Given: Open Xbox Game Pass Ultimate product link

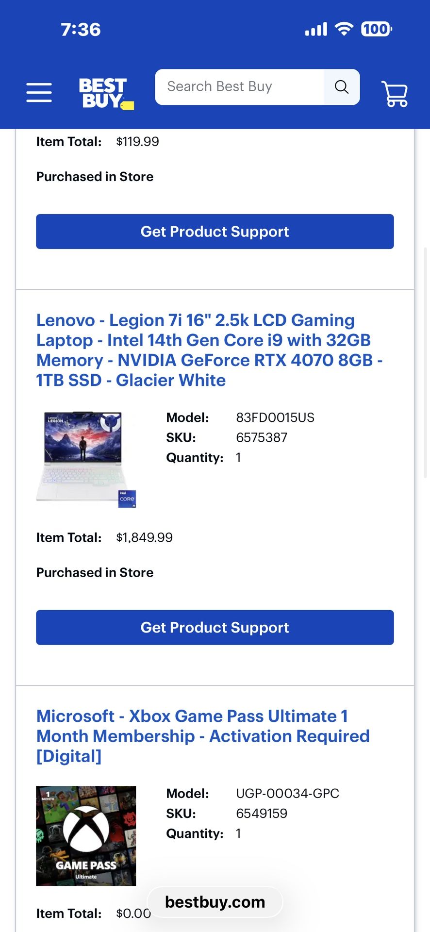Looking at the screenshot, I should (203, 736).
